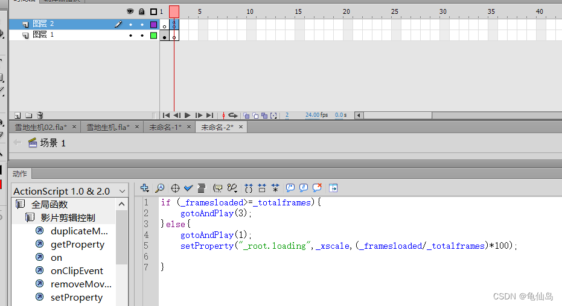The image size is (562, 306).
Task: Enable onion skin in timeline
Action: coord(246,116)
